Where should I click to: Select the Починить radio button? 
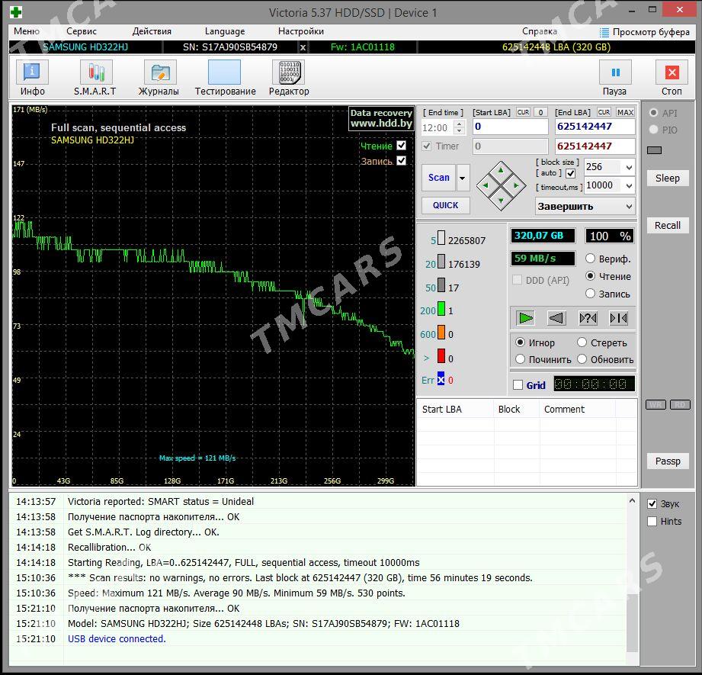click(x=520, y=358)
